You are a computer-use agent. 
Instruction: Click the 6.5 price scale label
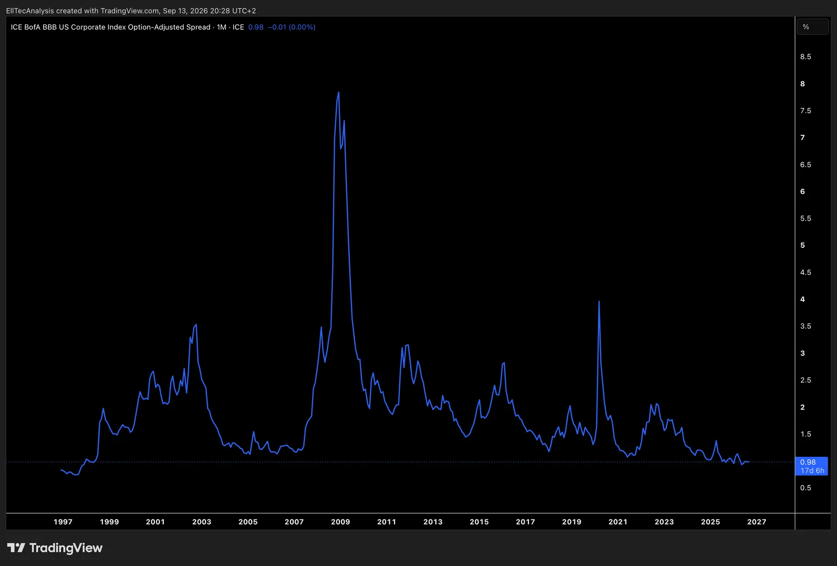(806, 164)
